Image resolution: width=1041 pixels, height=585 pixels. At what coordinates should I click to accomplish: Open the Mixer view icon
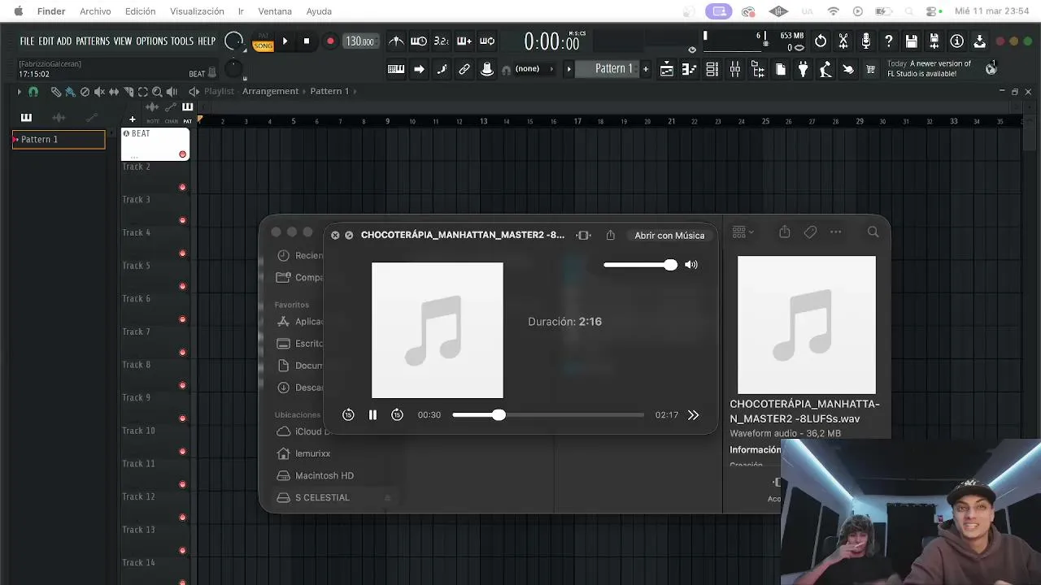tap(735, 69)
